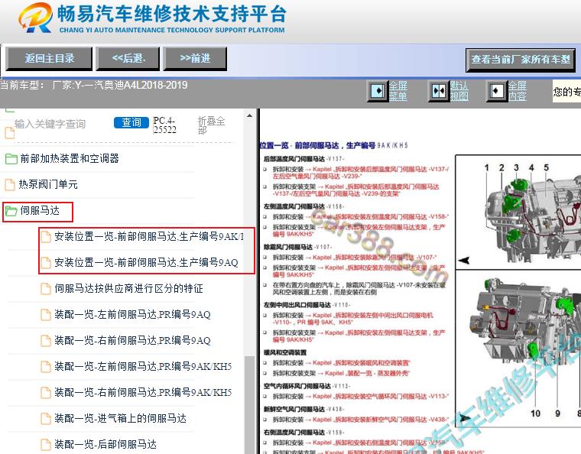Image resolution: width=581 pixels, height=454 pixels.
Task: Open 查看当前厂家所有车型 button
Action: point(521,60)
